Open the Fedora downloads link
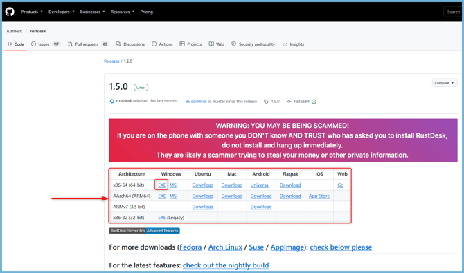 190,247
